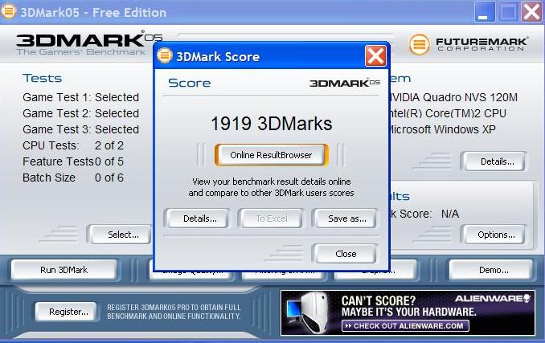Open the Online ResultBrowser
This screenshot has width=545, height=343.
coord(271,155)
